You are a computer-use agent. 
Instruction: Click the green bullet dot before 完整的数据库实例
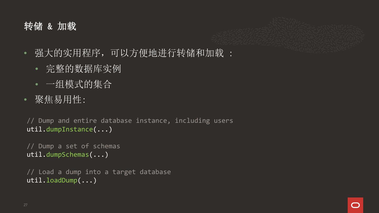(37, 69)
